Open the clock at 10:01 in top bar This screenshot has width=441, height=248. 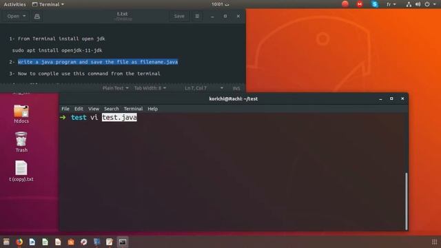tap(220, 4)
